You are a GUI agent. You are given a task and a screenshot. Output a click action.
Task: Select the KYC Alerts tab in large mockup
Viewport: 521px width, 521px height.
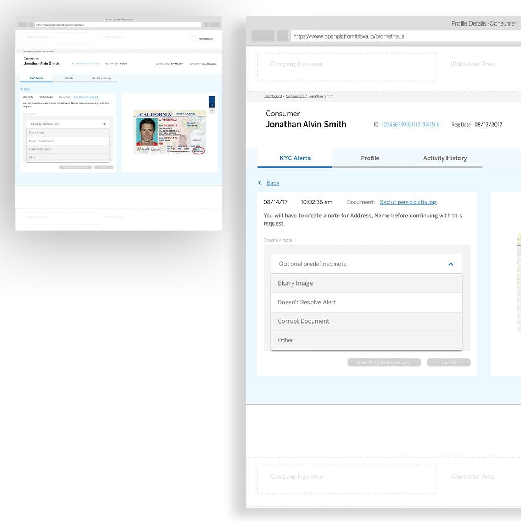(295, 158)
